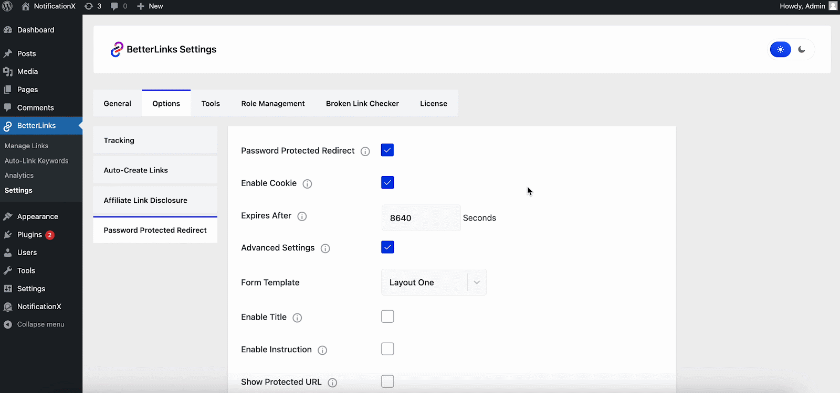Open Auto-Link Keywords submenu item
The height and width of the screenshot is (393, 840).
tap(36, 161)
